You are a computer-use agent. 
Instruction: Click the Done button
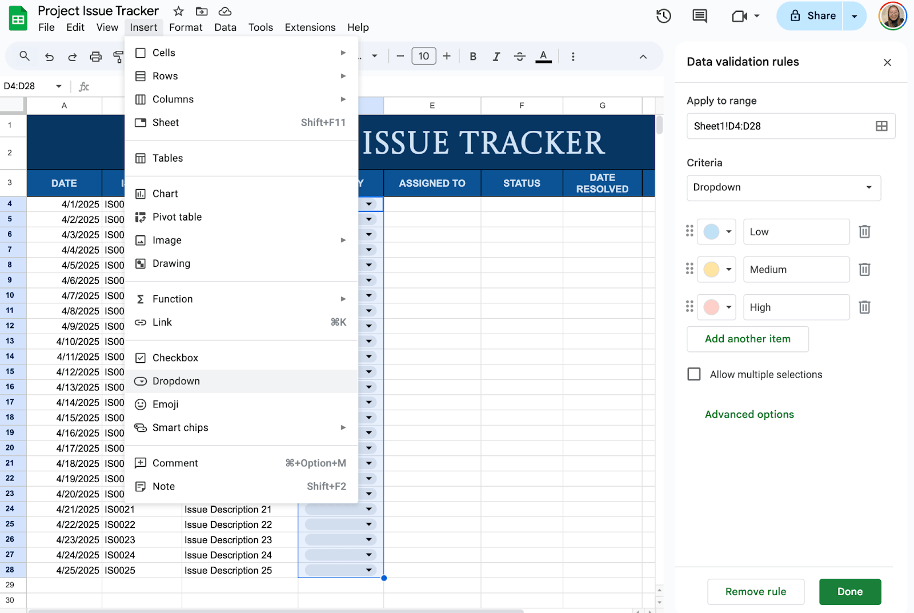[x=850, y=592]
